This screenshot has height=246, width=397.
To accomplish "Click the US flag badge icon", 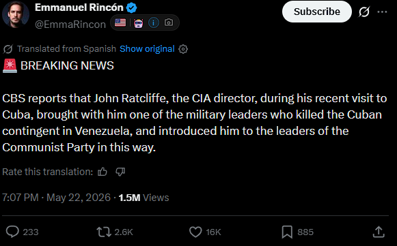I will pyautogui.click(x=120, y=22).
